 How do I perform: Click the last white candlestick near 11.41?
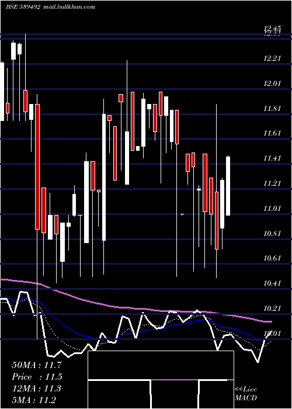click(x=228, y=186)
